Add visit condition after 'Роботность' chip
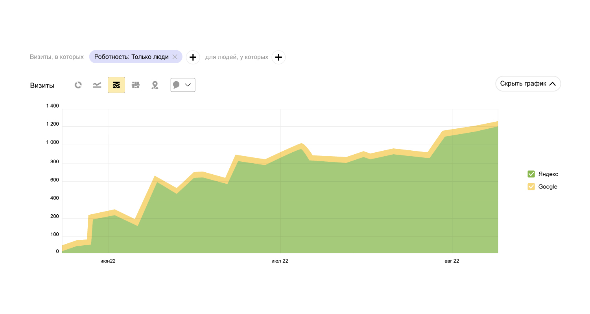This screenshot has height=314, width=590. pos(193,57)
